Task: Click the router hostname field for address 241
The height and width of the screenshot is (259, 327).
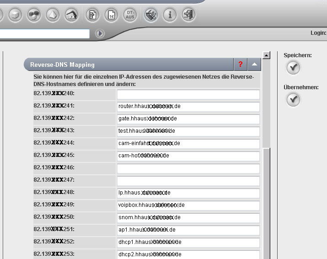Action: (188, 107)
